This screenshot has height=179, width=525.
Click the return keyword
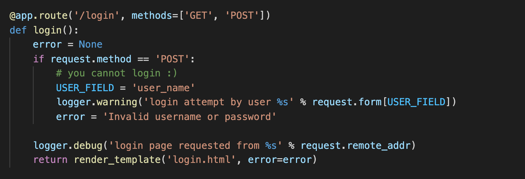[50, 160]
